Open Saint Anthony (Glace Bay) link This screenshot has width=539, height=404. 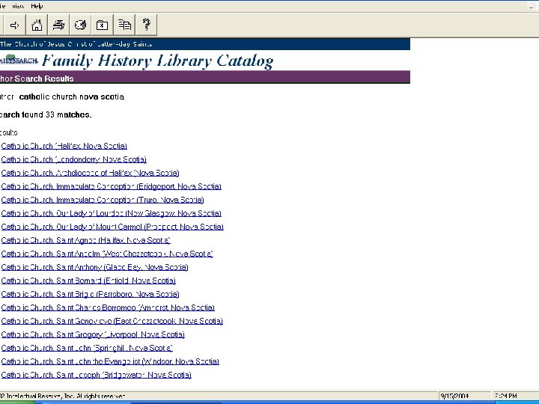pos(95,267)
